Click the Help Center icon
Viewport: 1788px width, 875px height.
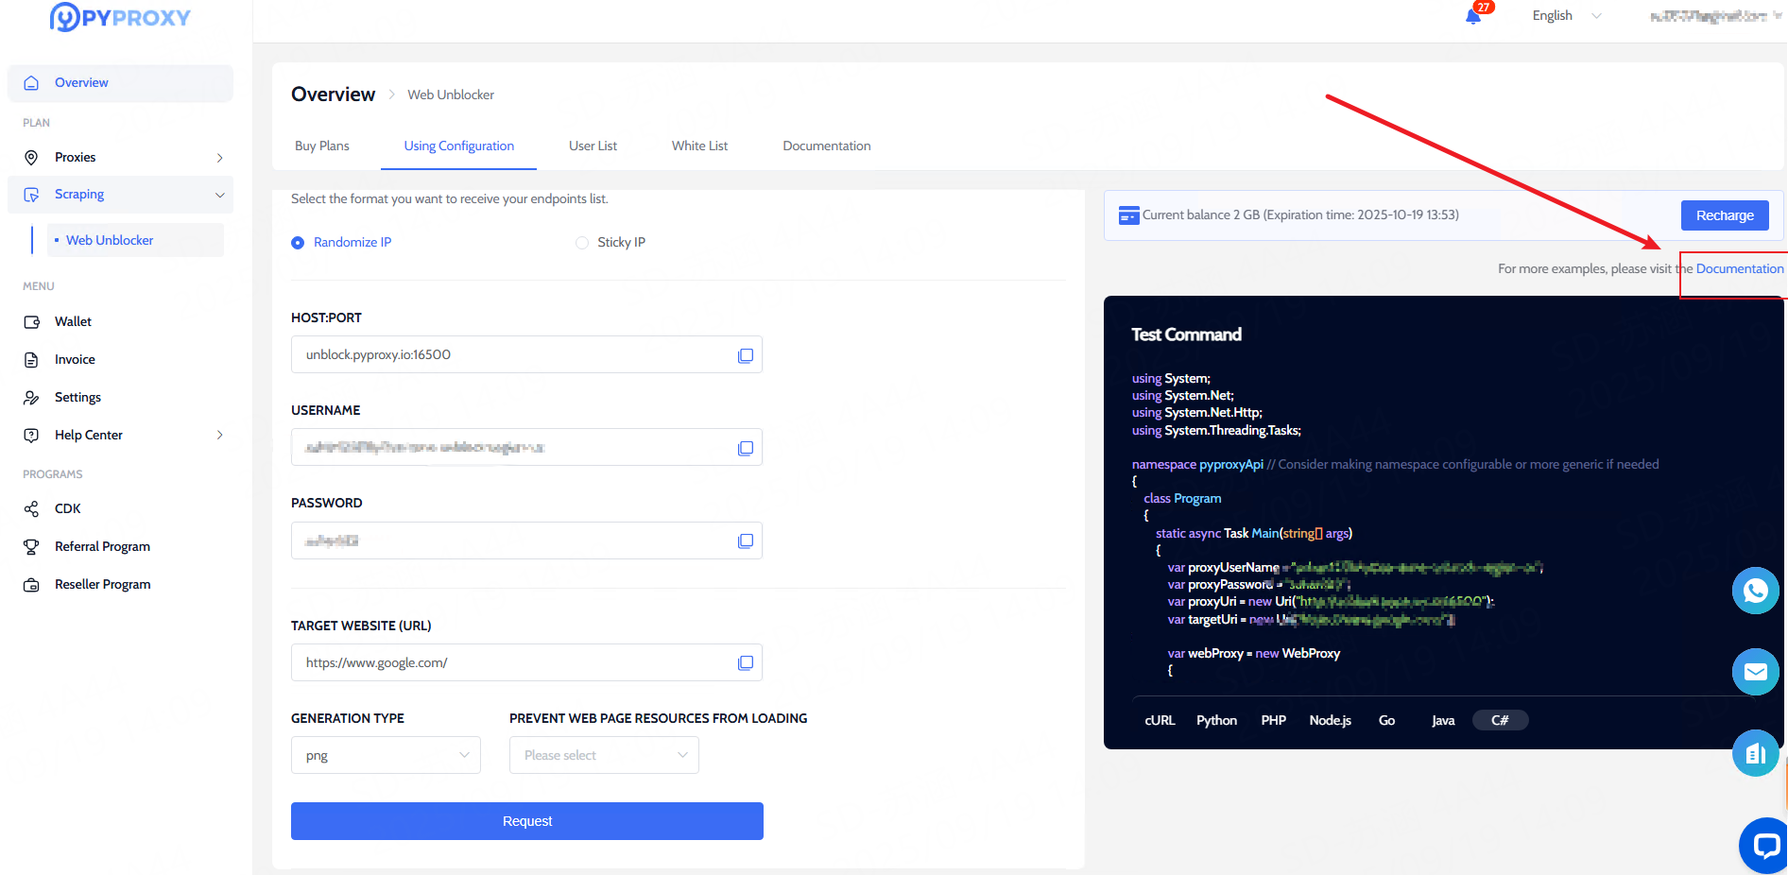tap(31, 436)
